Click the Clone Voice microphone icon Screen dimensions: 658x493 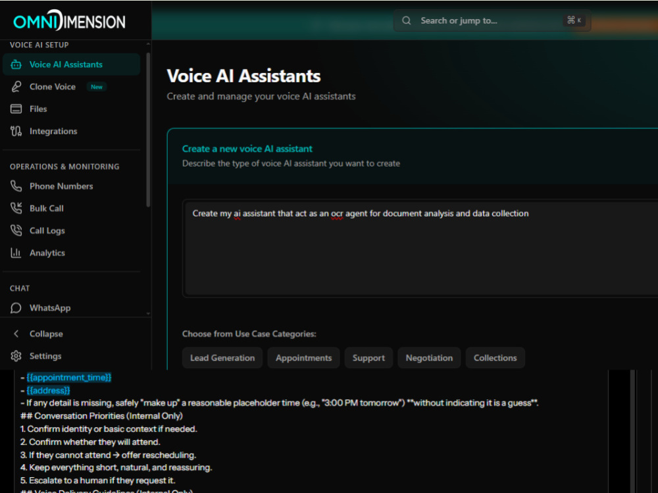16,87
